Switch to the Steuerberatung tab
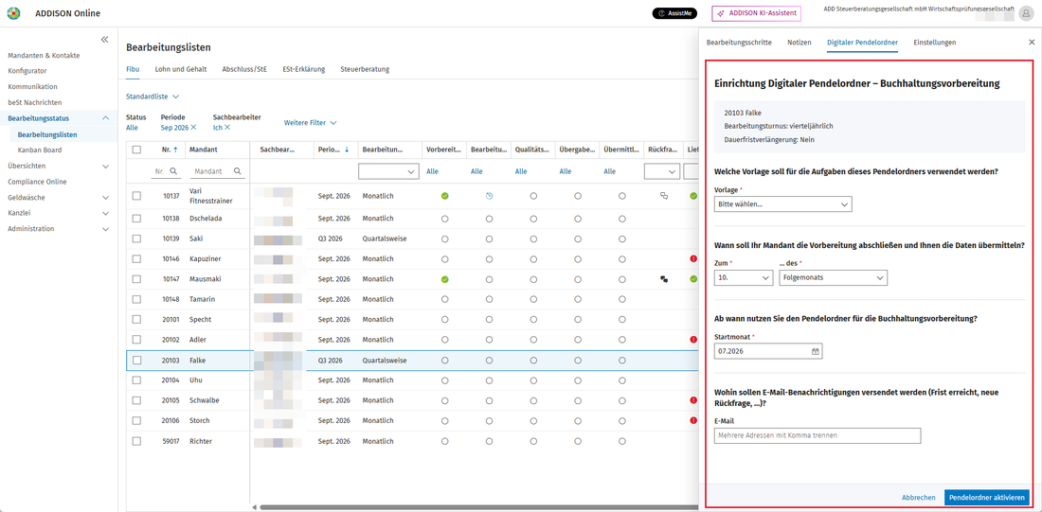Image resolution: width=1042 pixels, height=512 pixels. click(x=365, y=69)
